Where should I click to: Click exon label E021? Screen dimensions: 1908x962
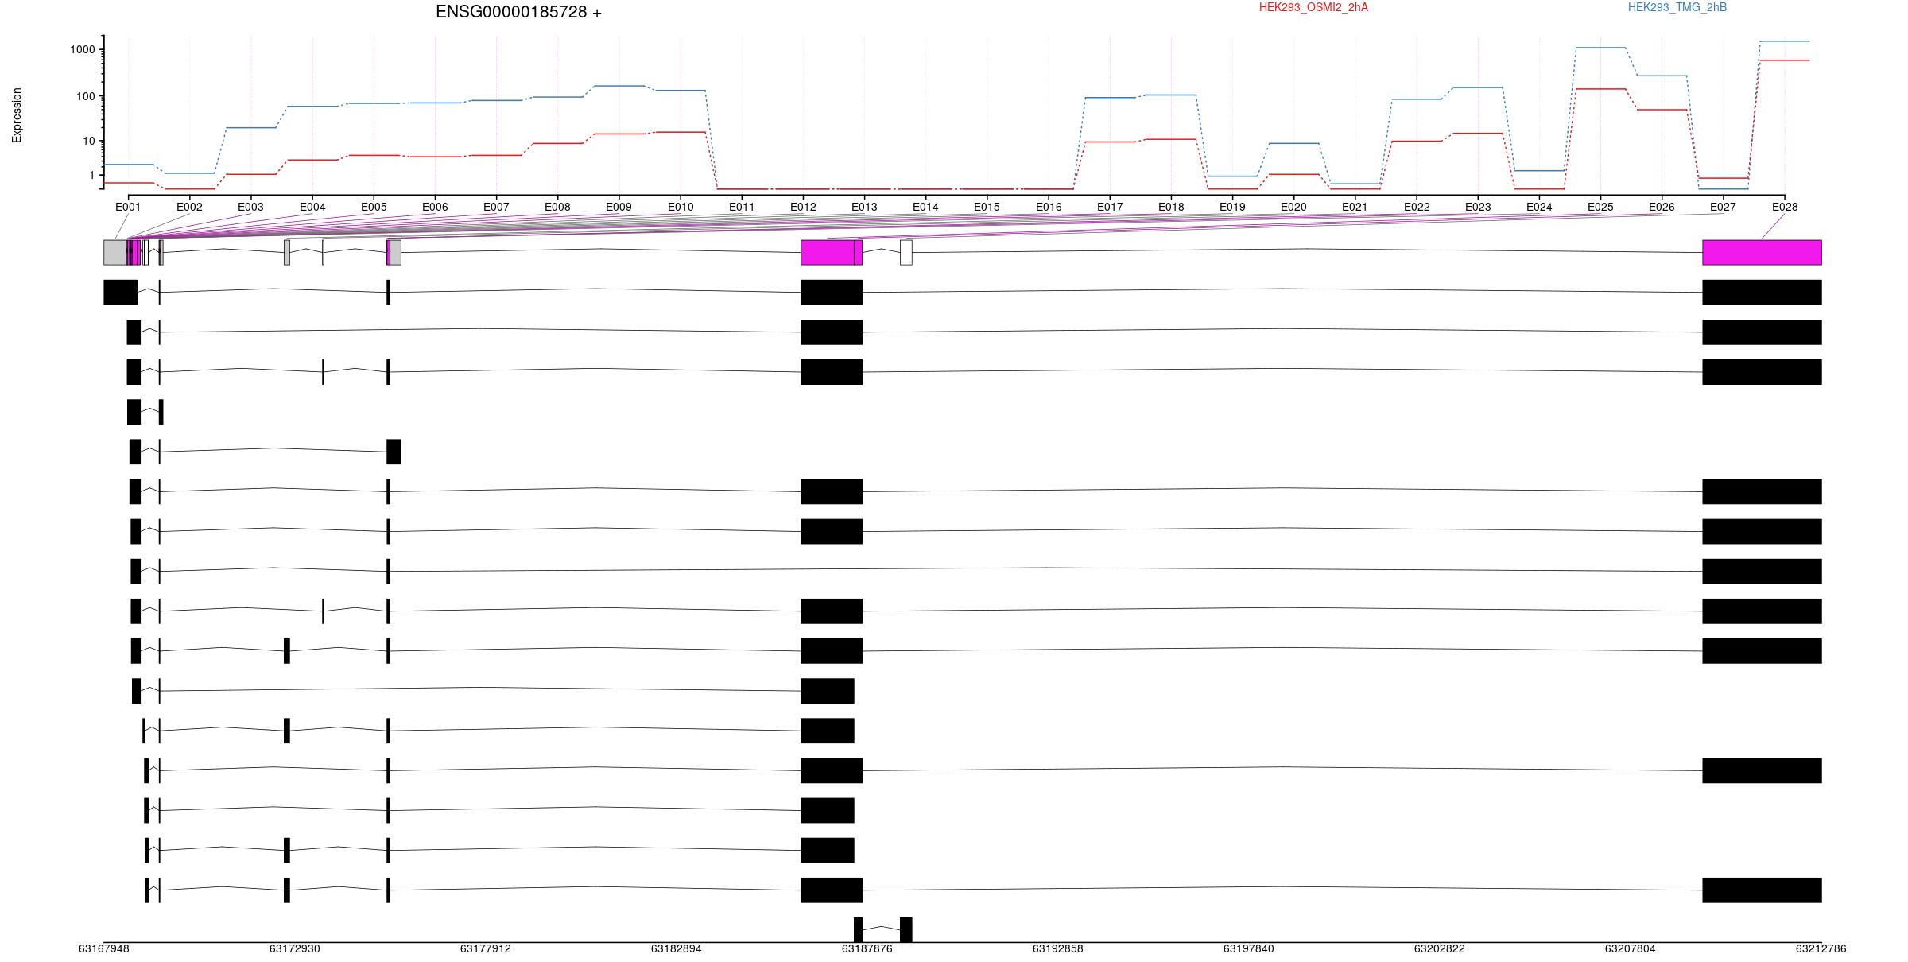tap(1355, 207)
